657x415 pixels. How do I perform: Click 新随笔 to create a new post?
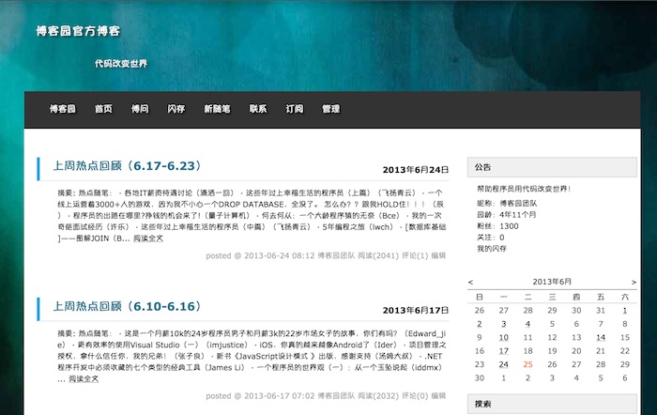(x=218, y=109)
